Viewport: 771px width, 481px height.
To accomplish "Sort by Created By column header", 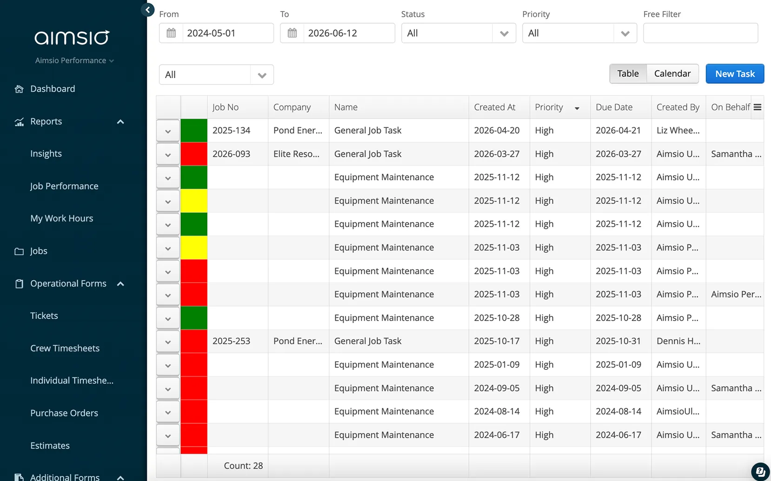I will tap(678, 107).
